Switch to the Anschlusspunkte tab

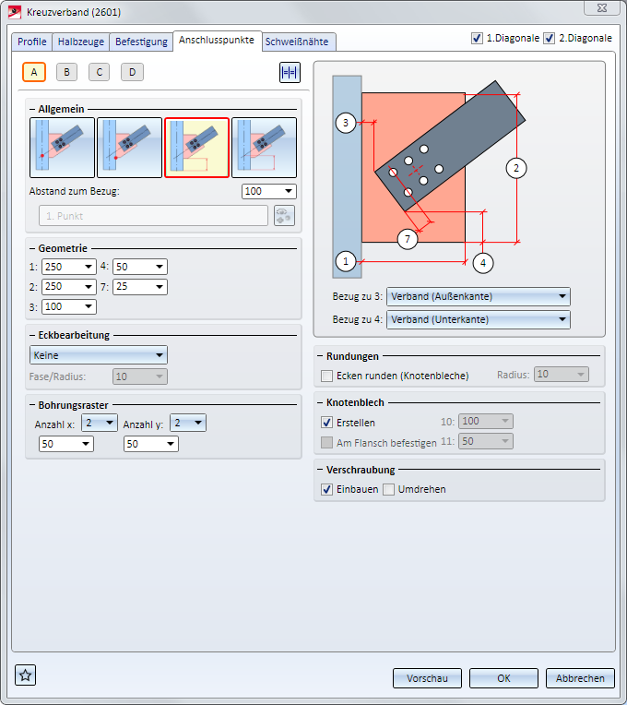[x=217, y=40]
